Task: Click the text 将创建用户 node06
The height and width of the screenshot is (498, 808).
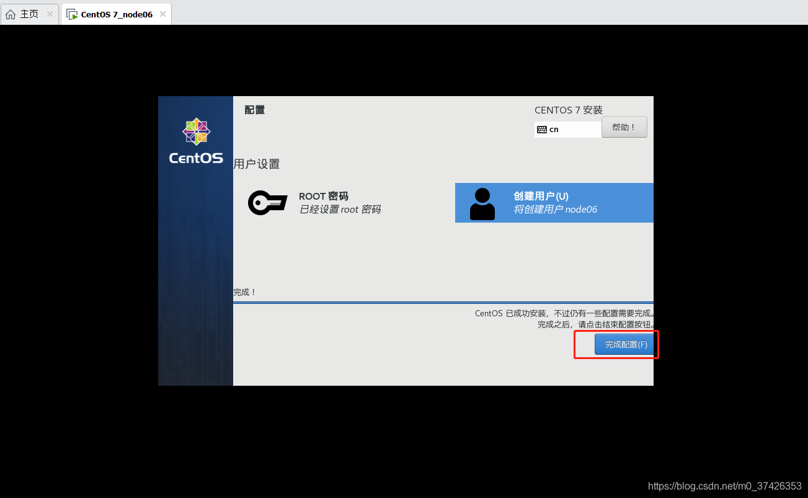Action: point(556,210)
